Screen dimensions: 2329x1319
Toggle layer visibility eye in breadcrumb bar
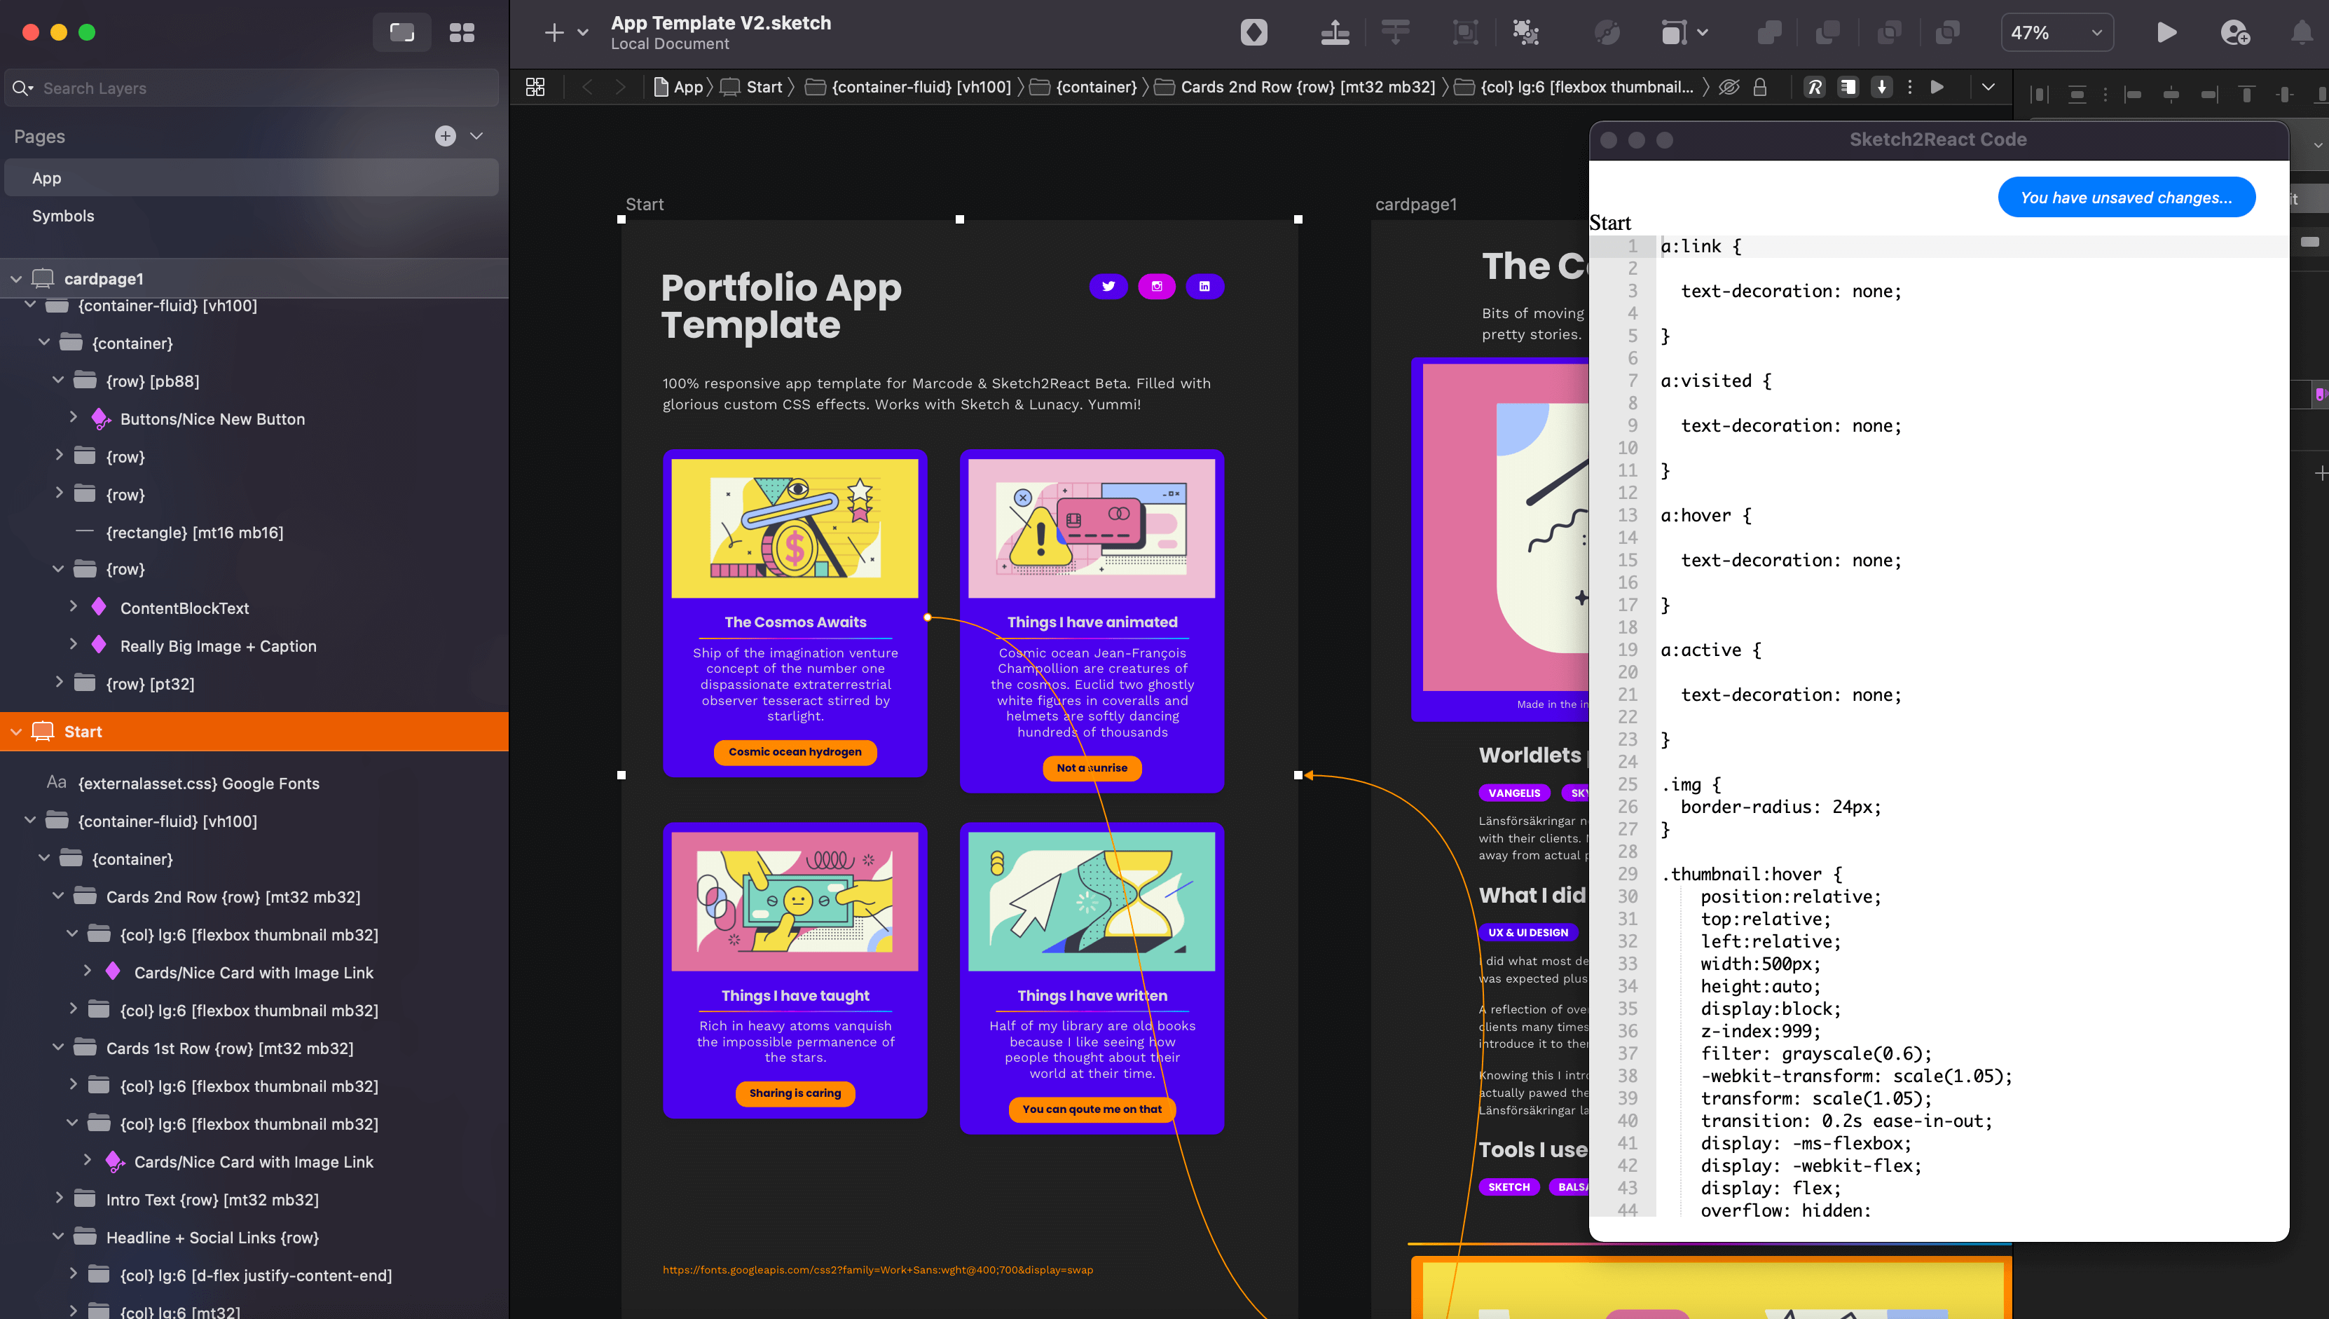1729,87
